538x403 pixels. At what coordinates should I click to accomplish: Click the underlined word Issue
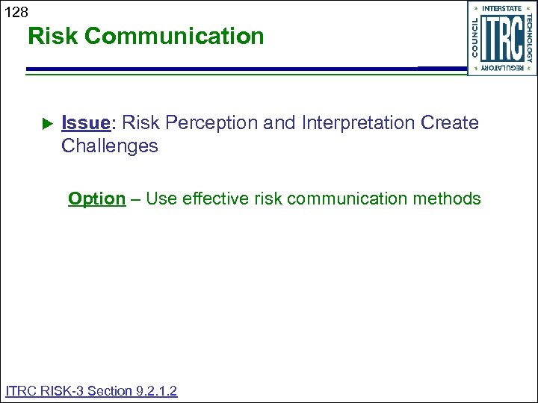coord(87,122)
